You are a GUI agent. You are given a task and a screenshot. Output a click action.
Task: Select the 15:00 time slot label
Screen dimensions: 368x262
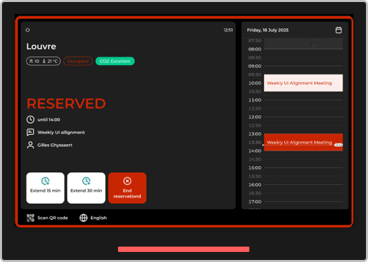click(255, 168)
